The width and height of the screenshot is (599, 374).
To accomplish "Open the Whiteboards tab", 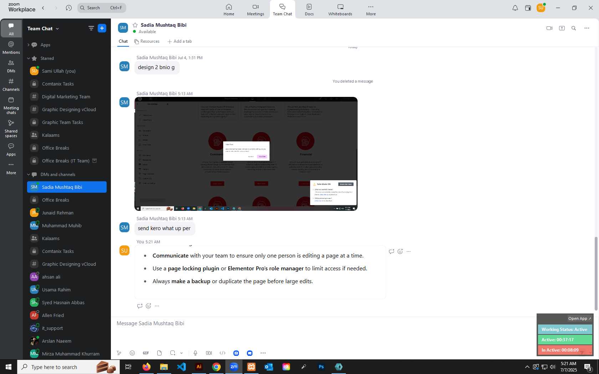I will click(340, 10).
